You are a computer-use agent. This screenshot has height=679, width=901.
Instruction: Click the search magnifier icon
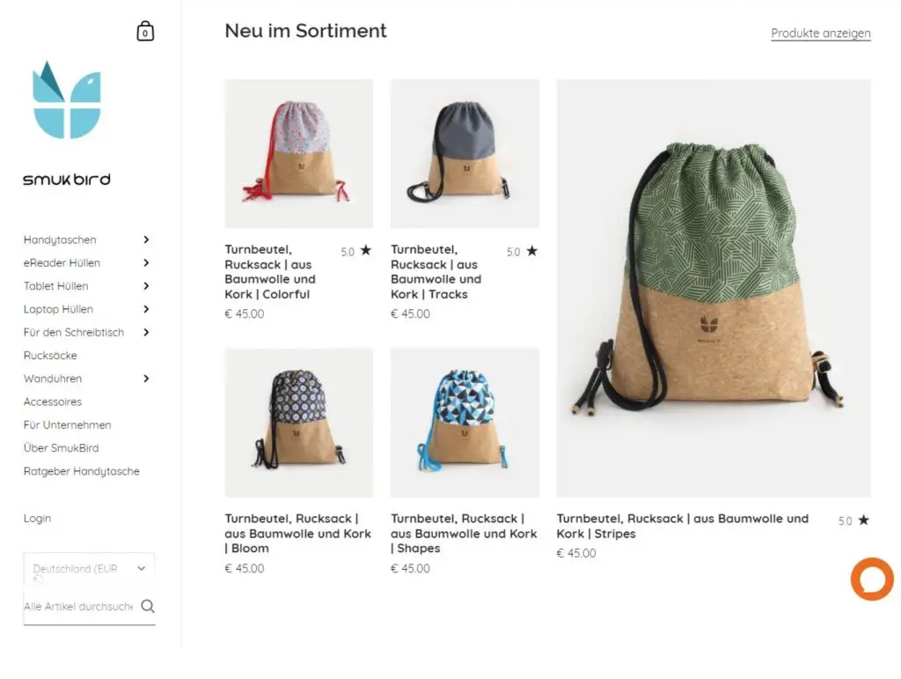pos(148,606)
